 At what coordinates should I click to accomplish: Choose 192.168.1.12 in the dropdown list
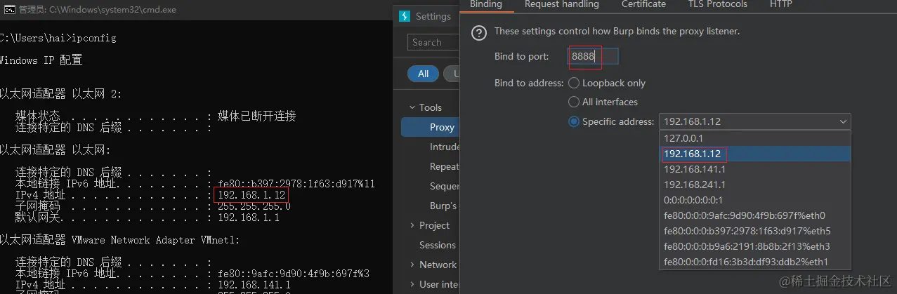pyautogui.click(x=755, y=154)
